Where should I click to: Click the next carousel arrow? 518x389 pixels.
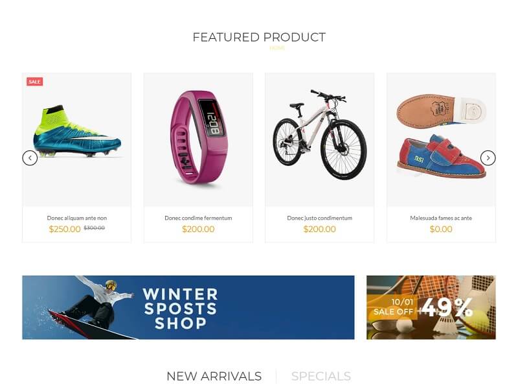point(488,158)
